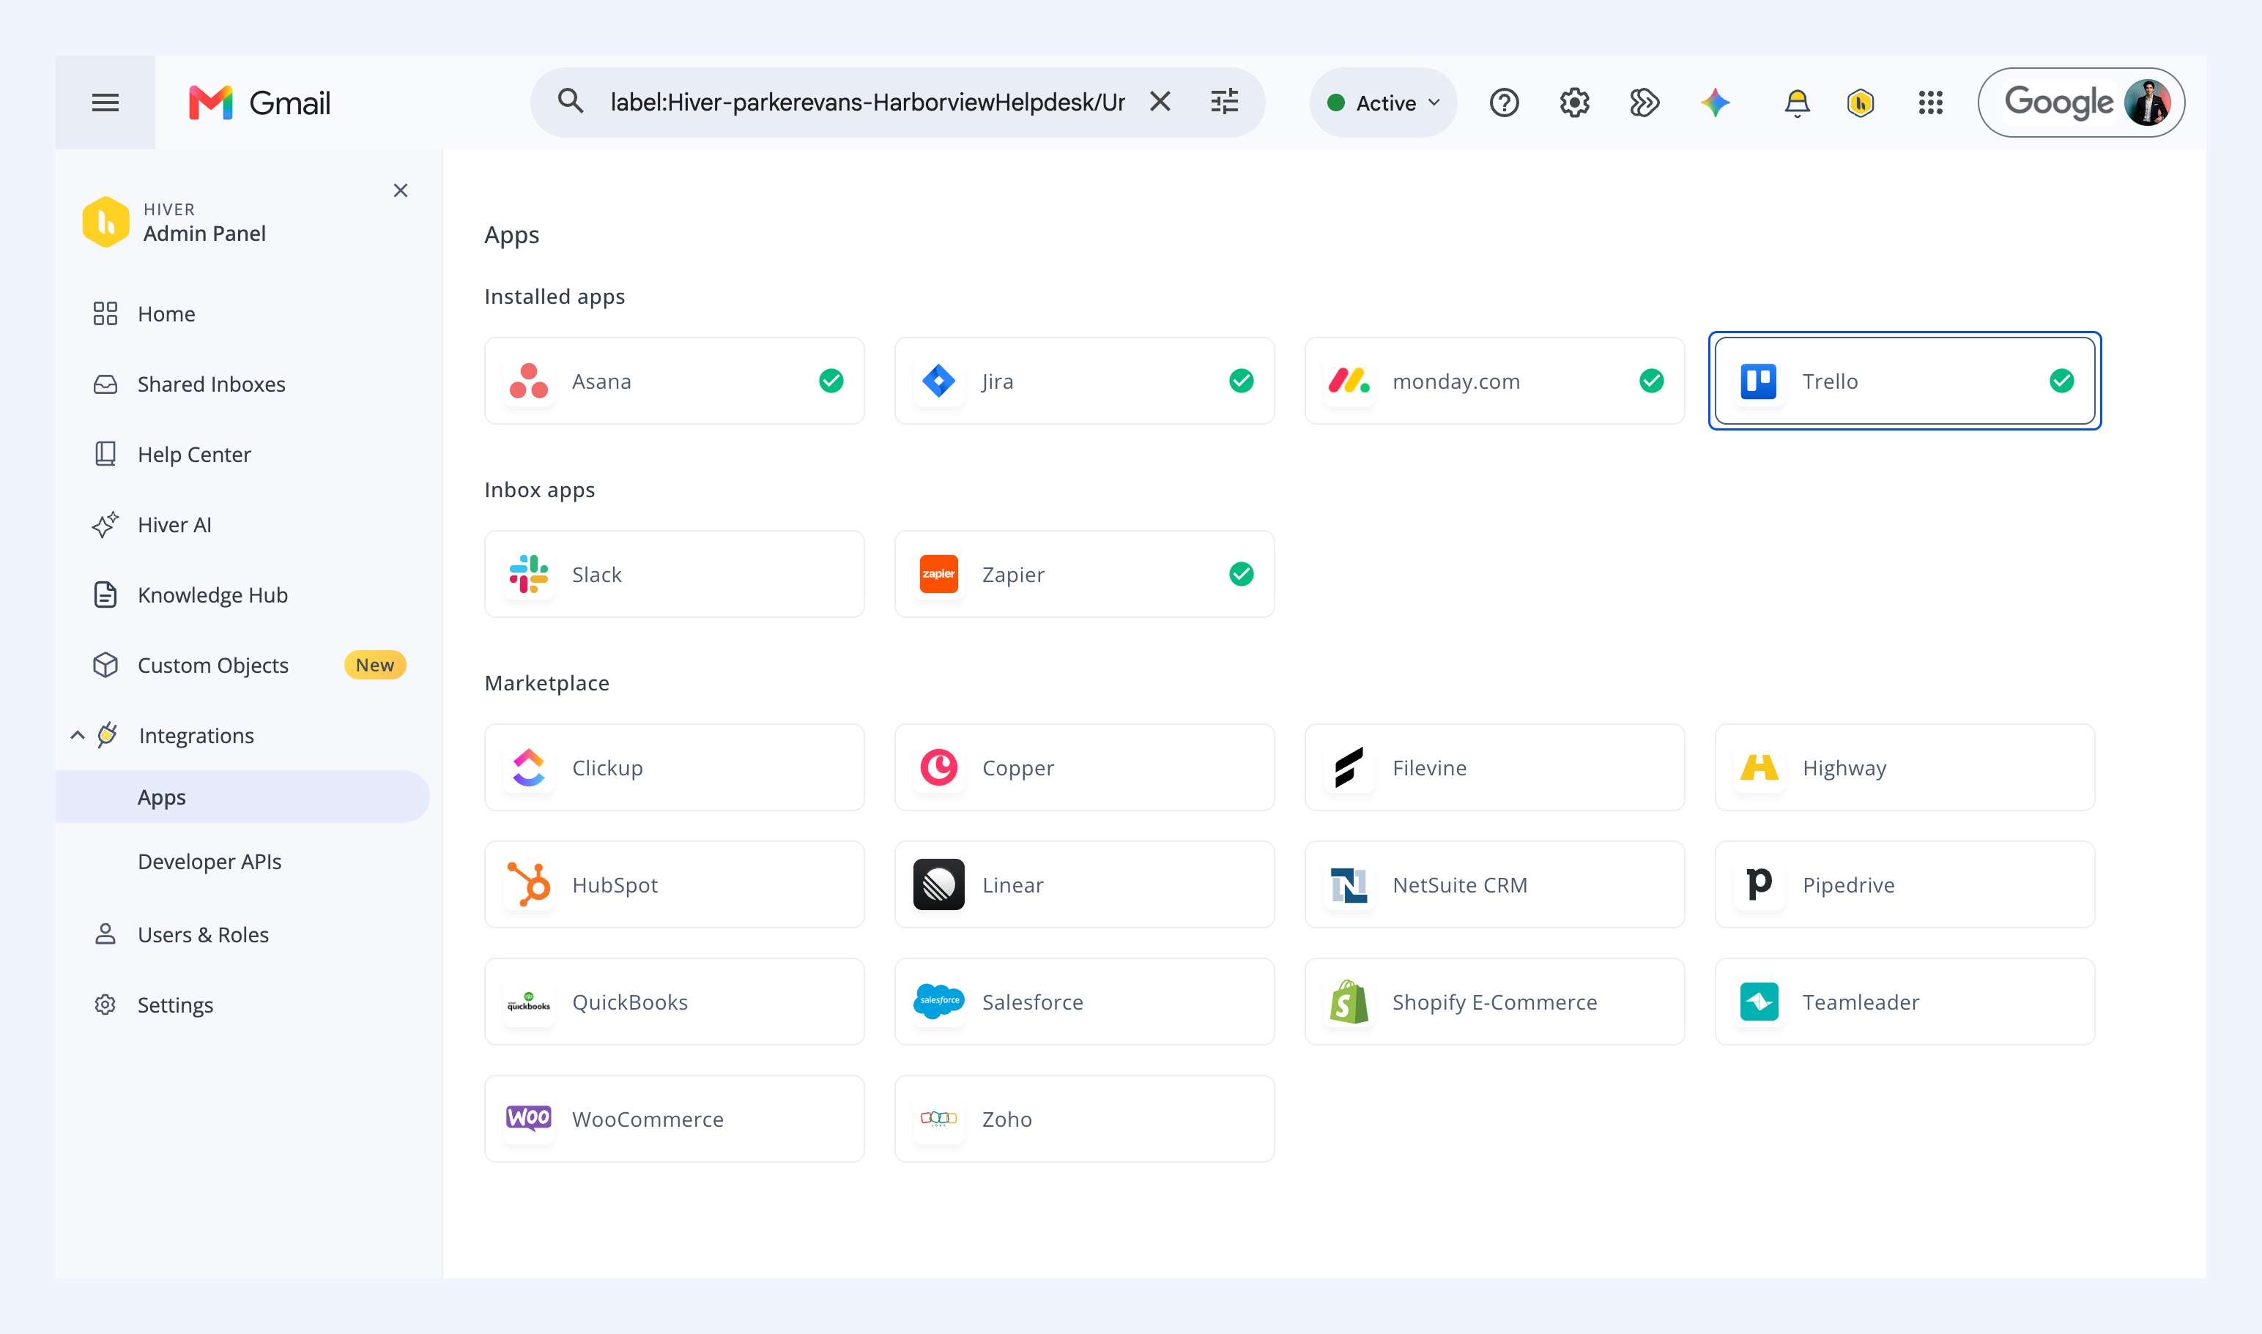
Task: Click the Hiver hexagon icon in the top bar
Action: click(x=1860, y=103)
